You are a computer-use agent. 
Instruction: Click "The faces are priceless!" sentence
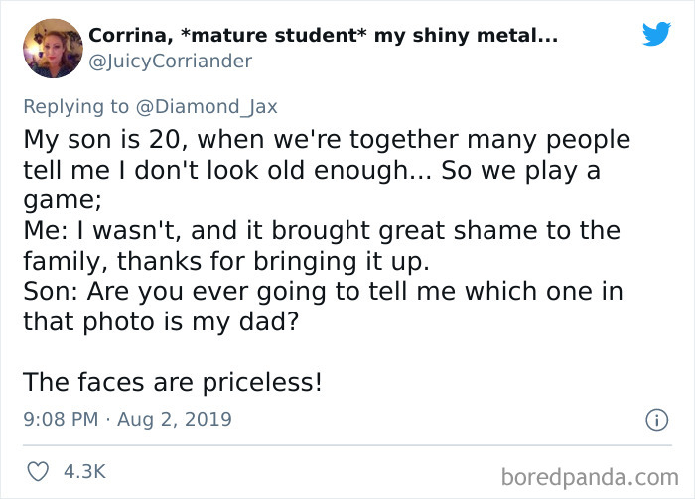(x=172, y=382)
